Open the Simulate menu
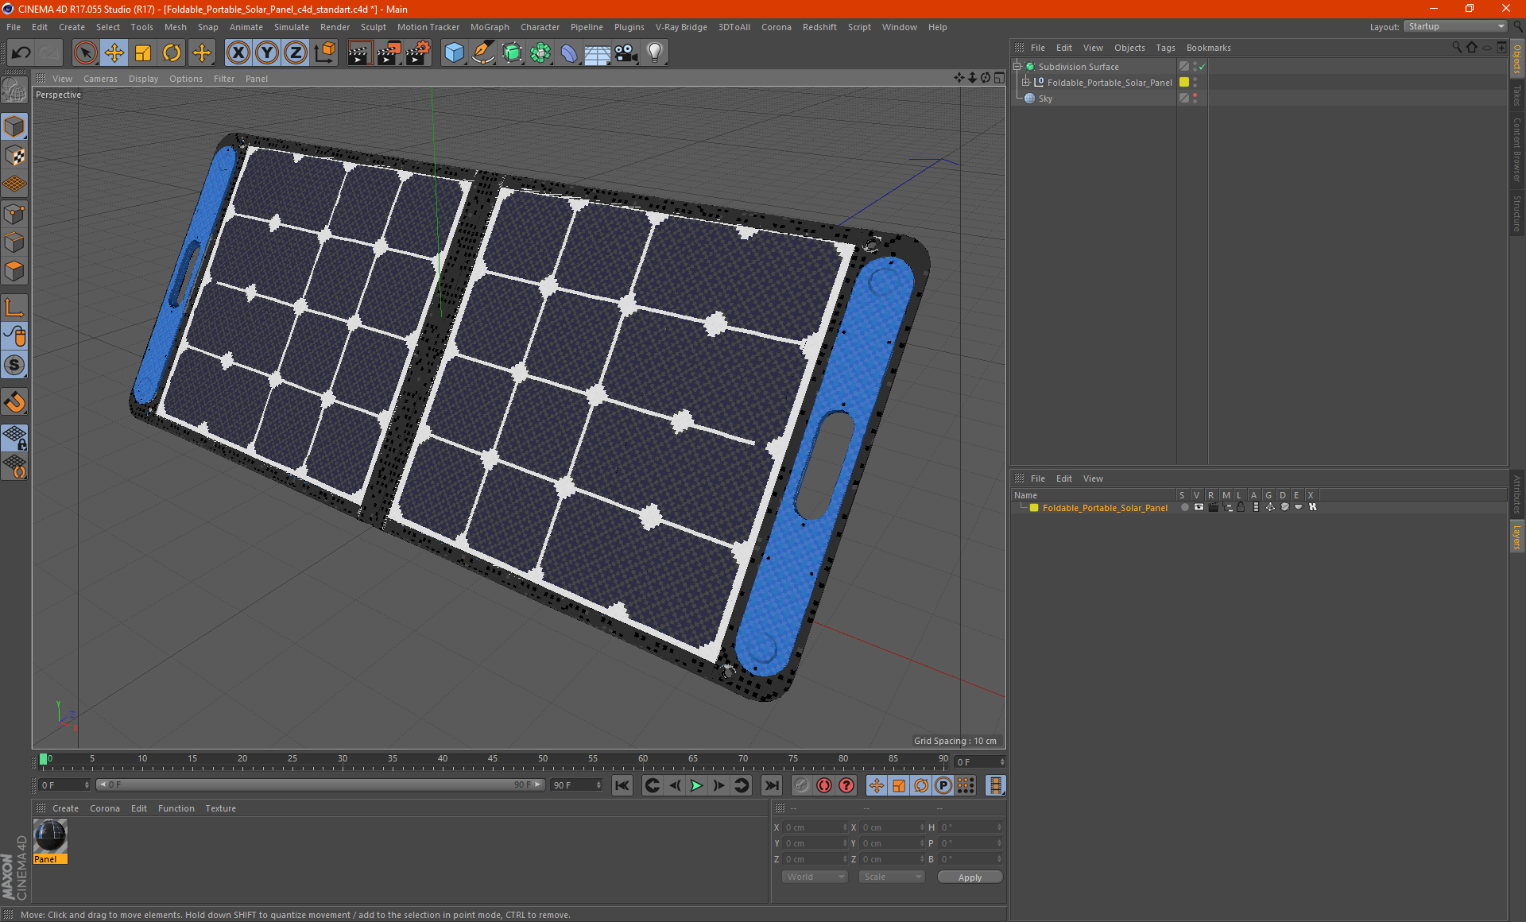Viewport: 1526px width, 922px height. (x=292, y=27)
